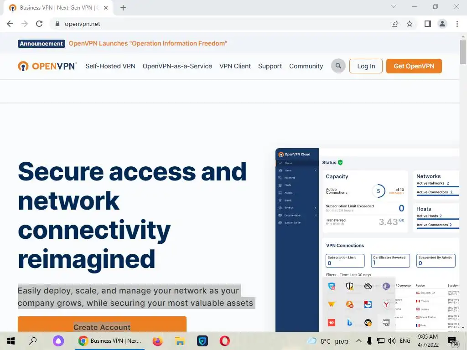Open the Microsoft Defender shield tray icon
Viewport: 467px width, 350px height.
click(350, 286)
